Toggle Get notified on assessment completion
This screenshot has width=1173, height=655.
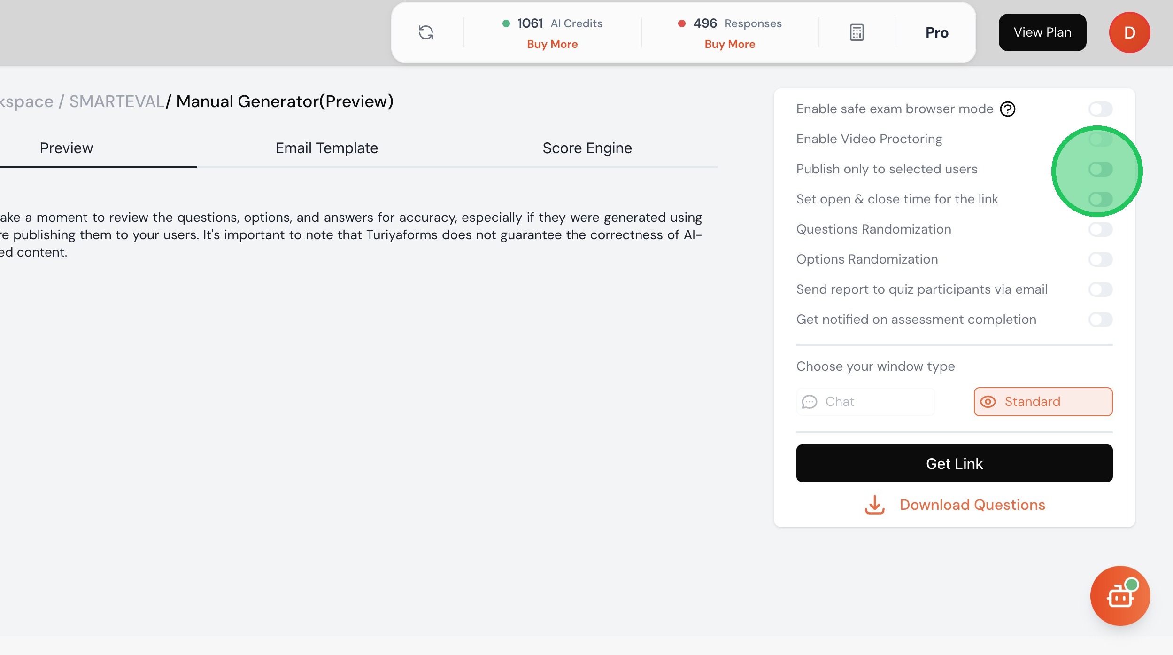(x=1100, y=320)
